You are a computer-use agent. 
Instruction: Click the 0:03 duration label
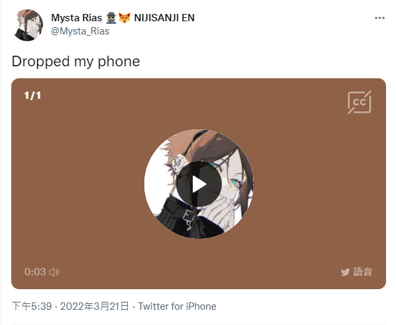(x=35, y=272)
